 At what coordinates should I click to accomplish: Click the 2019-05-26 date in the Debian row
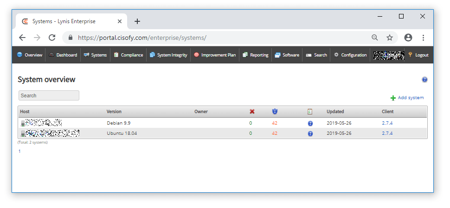click(339, 123)
